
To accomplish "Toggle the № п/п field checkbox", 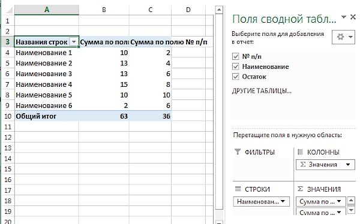I will pos(236,56).
